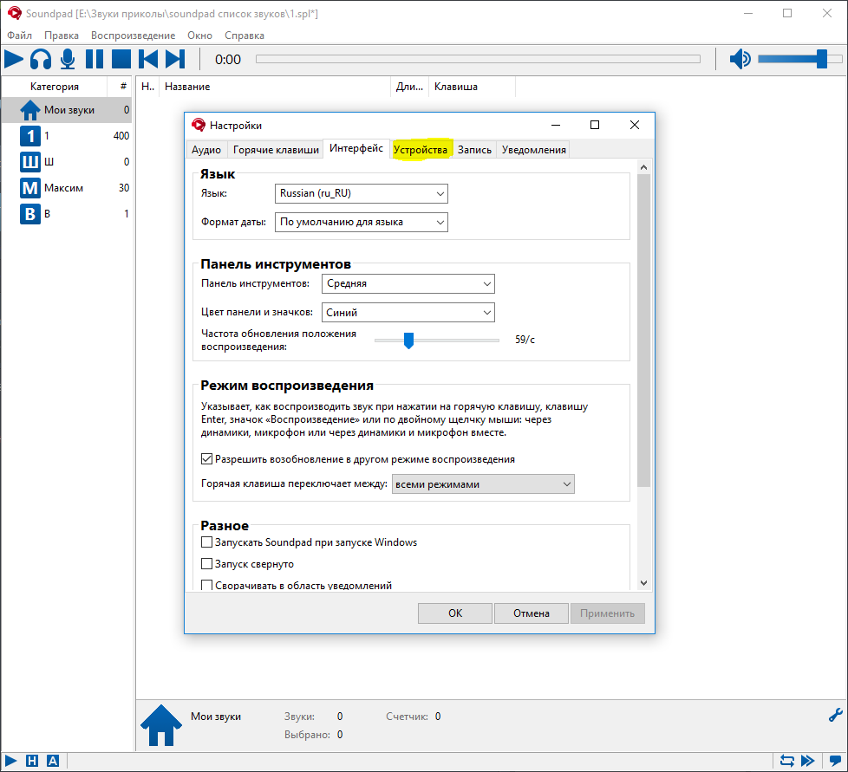This screenshot has width=848, height=772.
Task: Click the Отмена button
Action: (x=531, y=613)
